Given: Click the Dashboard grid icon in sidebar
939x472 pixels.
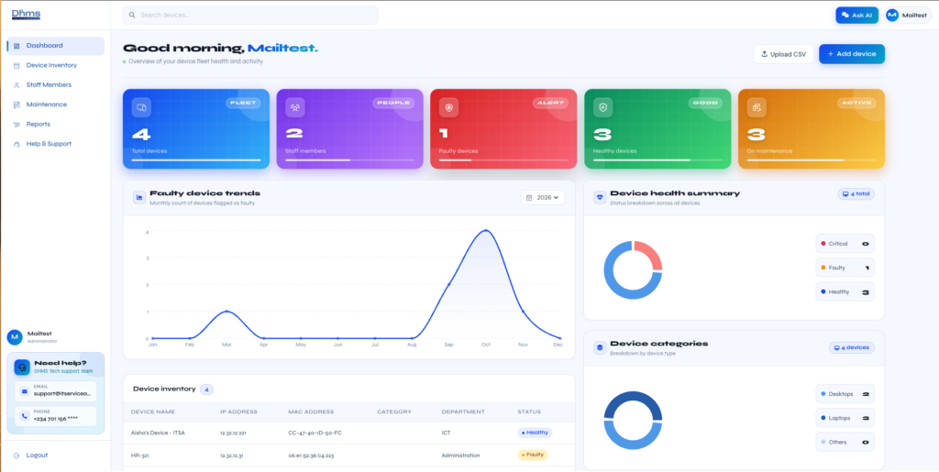Looking at the screenshot, I should click(x=17, y=46).
